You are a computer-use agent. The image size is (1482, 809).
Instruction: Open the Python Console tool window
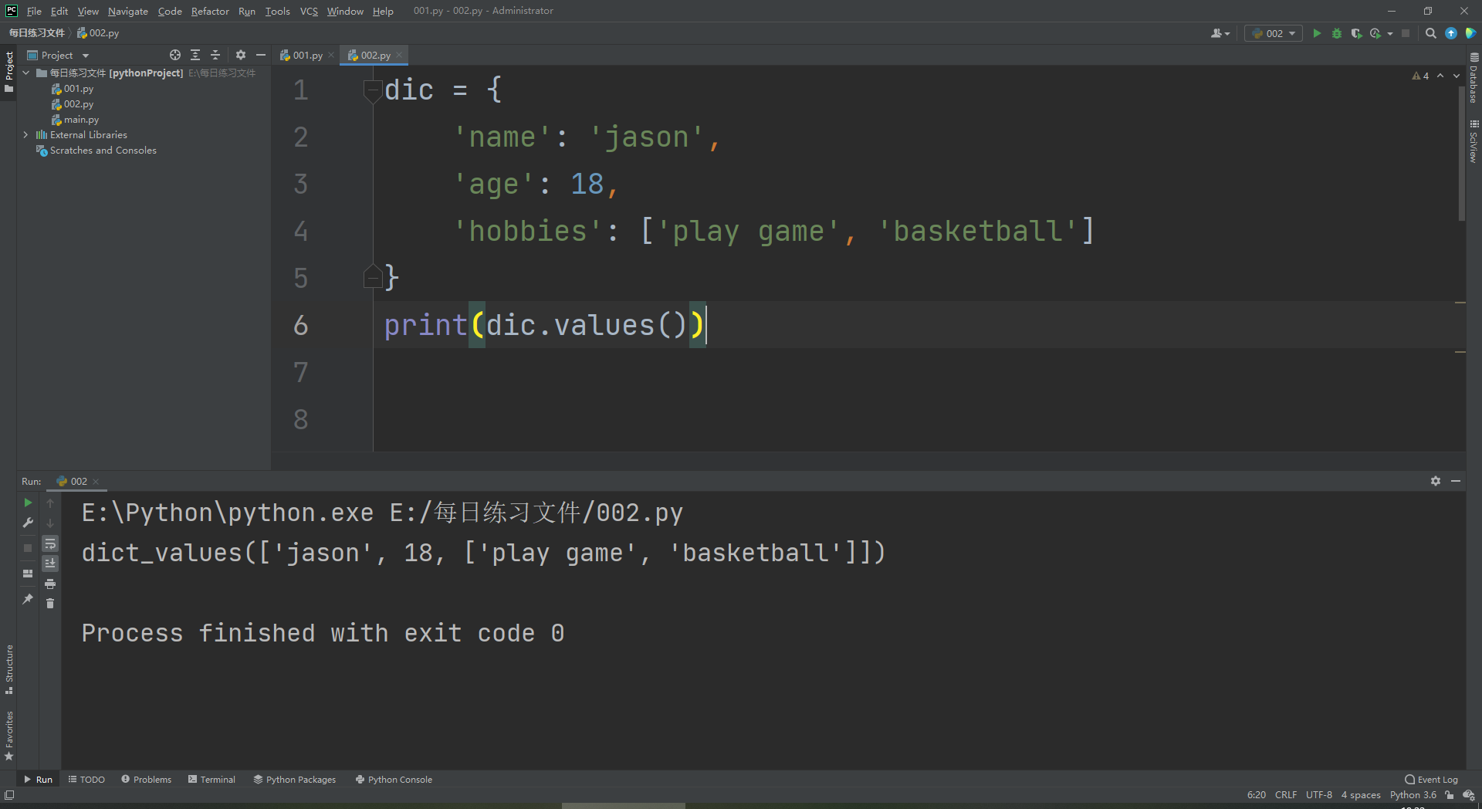click(x=394, y=780)
